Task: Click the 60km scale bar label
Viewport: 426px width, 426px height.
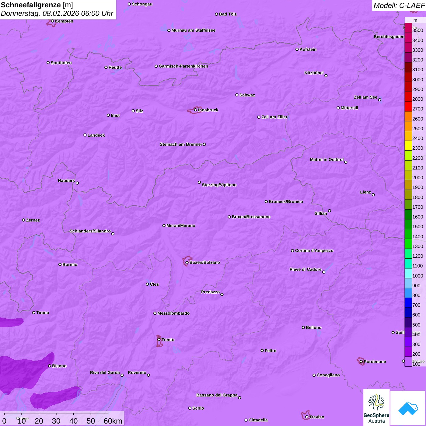Action: pyautogui.click(x=113, y=421)
